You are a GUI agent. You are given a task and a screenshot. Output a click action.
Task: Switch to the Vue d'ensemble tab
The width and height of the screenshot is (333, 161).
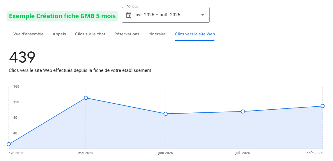(29, 34)
